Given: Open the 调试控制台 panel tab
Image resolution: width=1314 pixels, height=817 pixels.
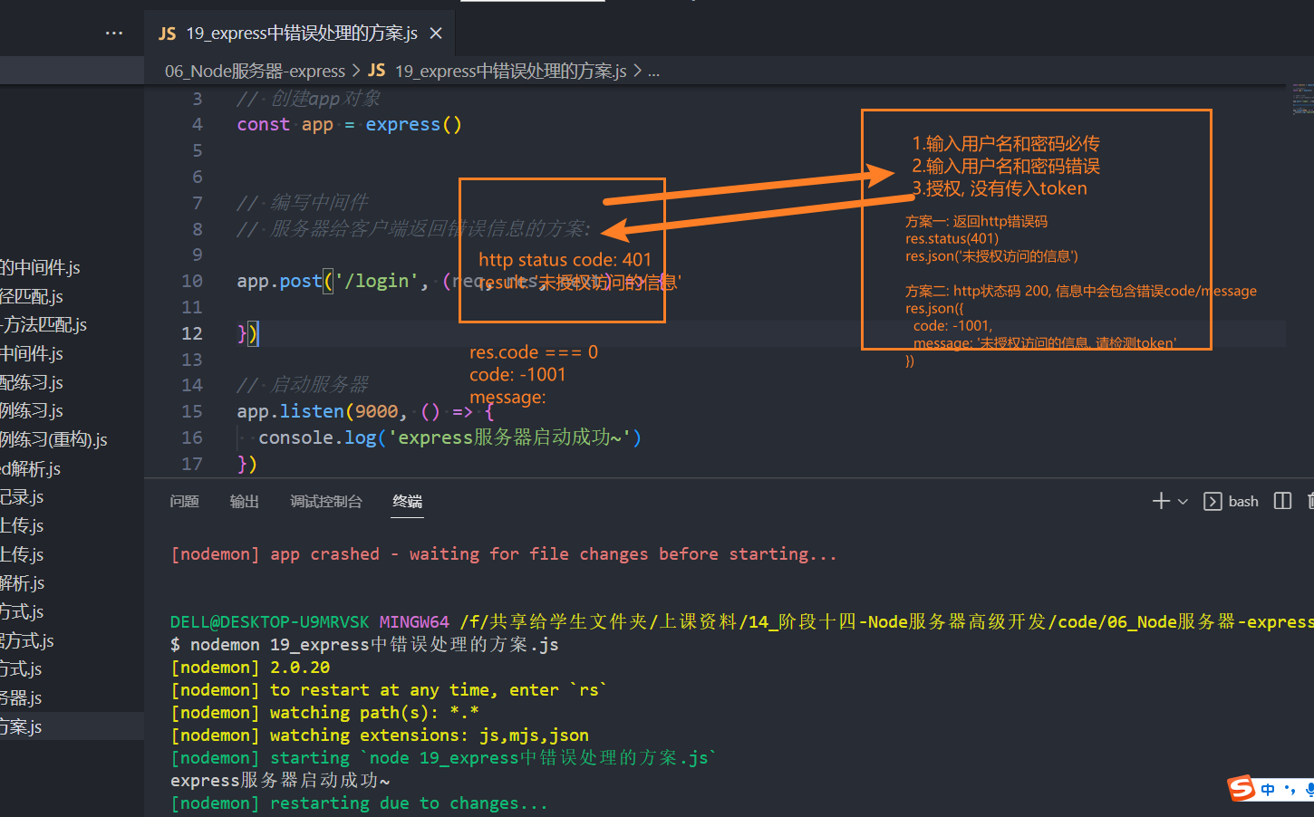Looking at the screenshot, I should click(325, 502).
